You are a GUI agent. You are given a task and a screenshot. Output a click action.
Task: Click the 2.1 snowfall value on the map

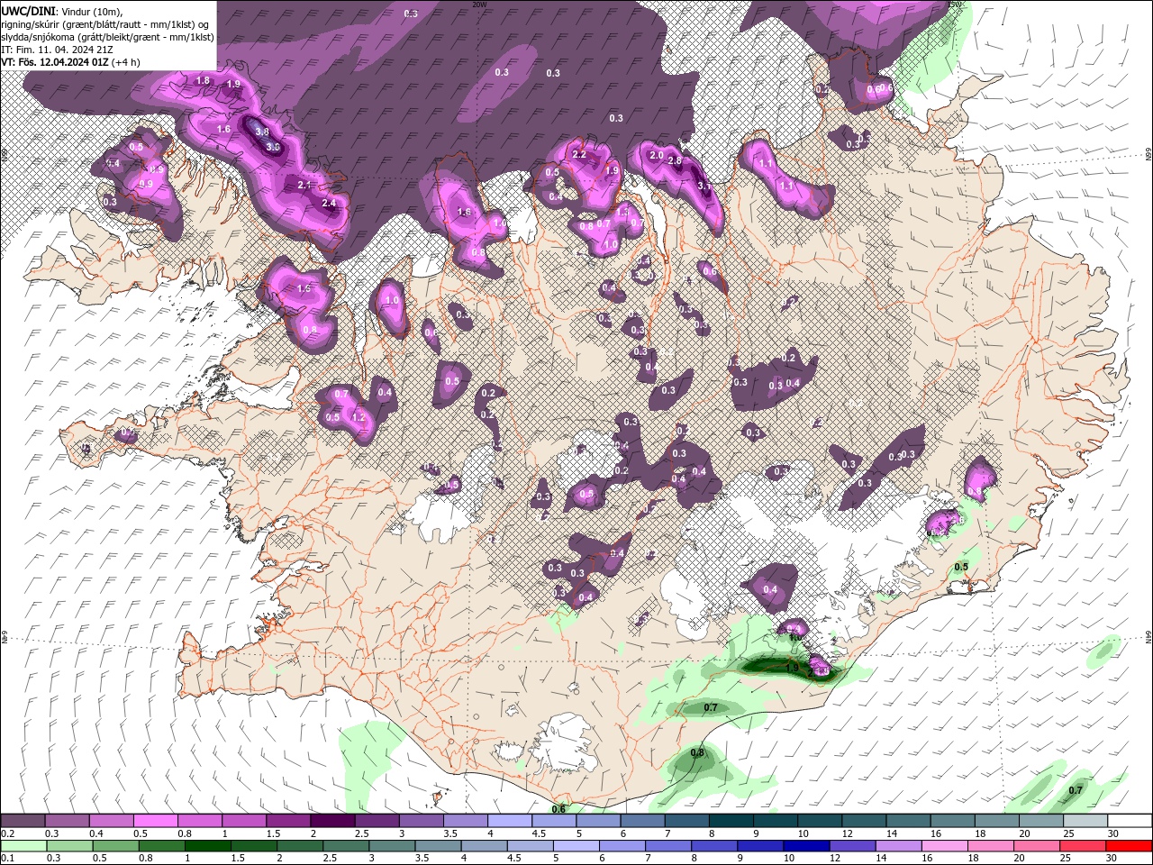pos(304,185)
